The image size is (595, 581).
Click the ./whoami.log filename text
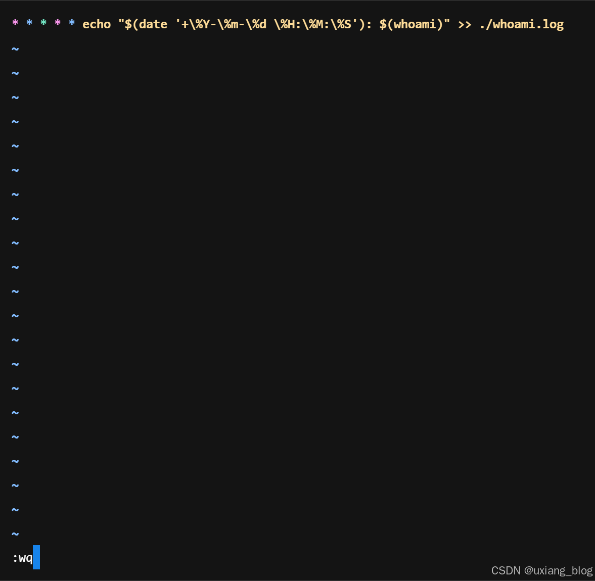tap(522, 25)
